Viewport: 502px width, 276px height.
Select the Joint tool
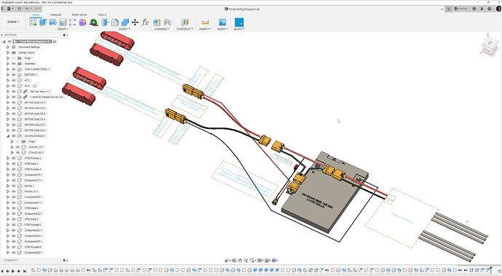[167, 22]
